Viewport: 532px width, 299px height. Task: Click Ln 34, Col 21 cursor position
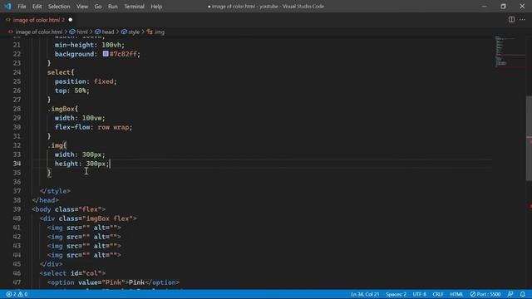tap(365, 294)
